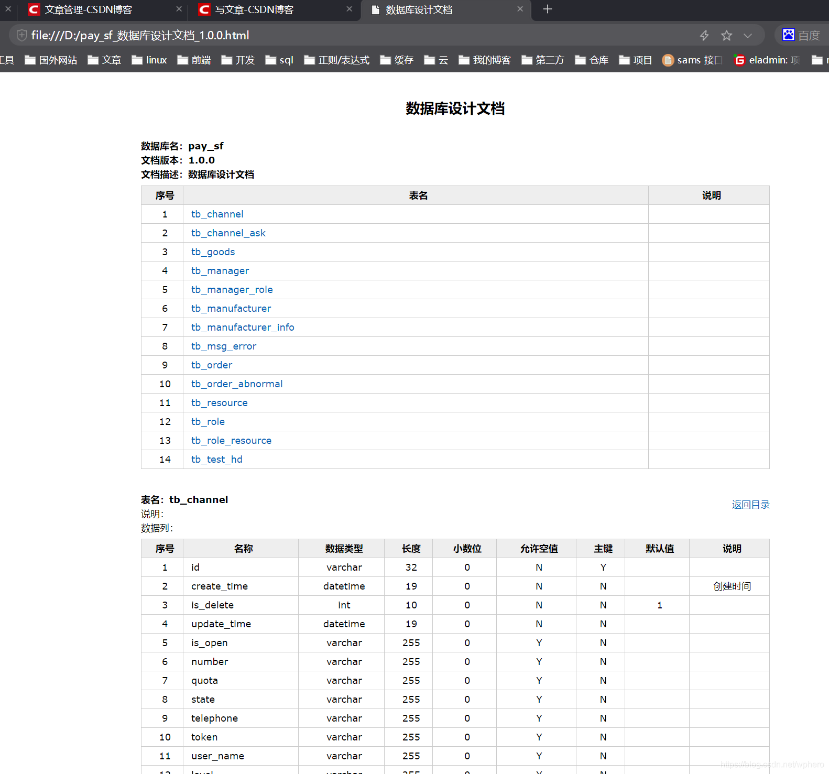Click the 创建时间 description cell

click(729, 586)
